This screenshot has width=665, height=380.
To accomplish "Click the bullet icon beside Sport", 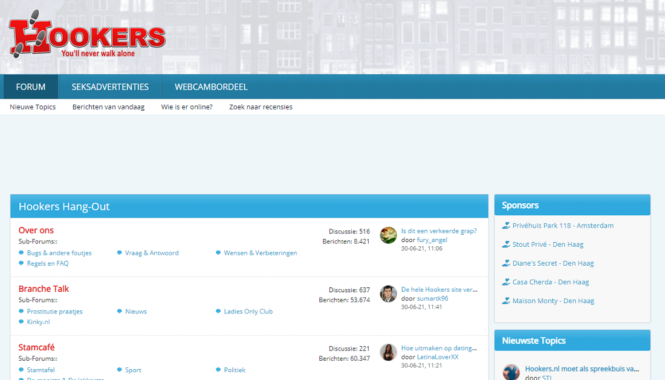I will pyautogui.click(x=120, y=370).
